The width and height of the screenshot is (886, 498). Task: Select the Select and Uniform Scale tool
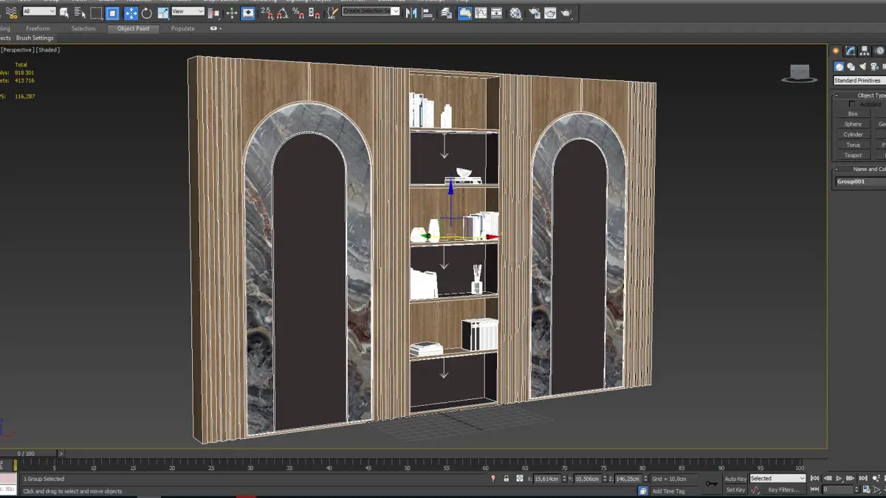(x=163, y=13)
